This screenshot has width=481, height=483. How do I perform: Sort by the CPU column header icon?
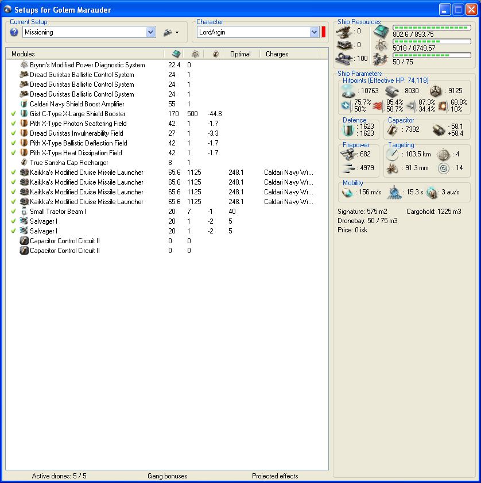(x=176, y=54)
